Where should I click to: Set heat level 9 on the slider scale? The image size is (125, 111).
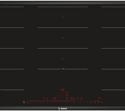click(88, 102)
